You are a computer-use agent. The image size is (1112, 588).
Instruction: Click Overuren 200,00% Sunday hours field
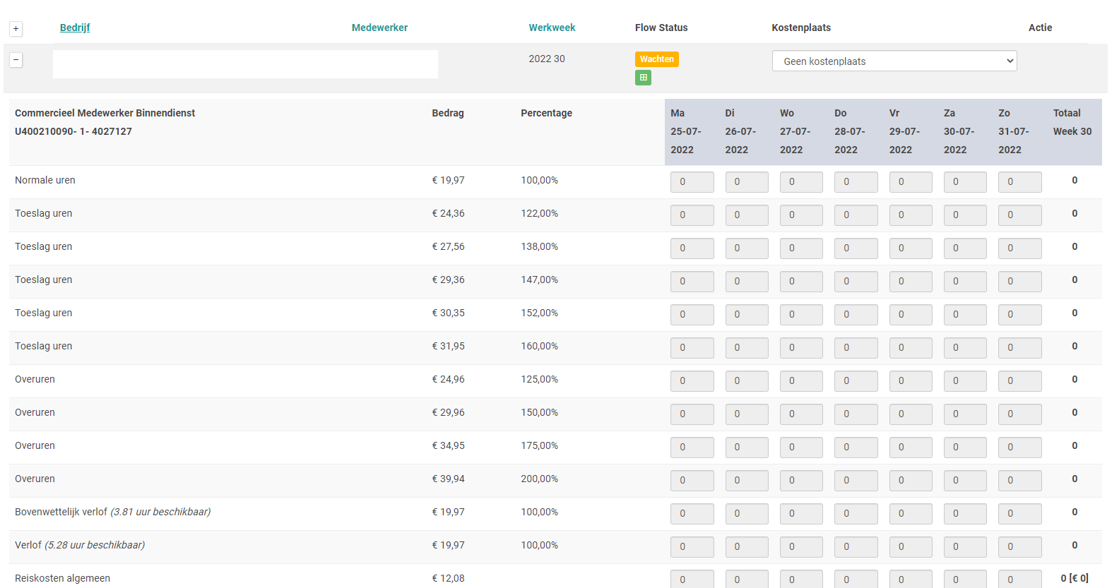pyautogui.click(x=1019, y=481)
